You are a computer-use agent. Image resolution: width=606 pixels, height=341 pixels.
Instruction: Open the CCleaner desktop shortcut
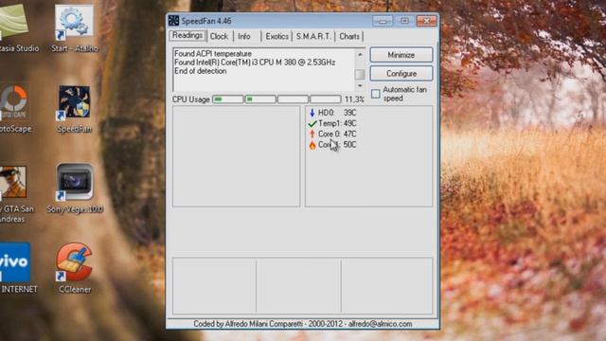click(x=74, y=261)
